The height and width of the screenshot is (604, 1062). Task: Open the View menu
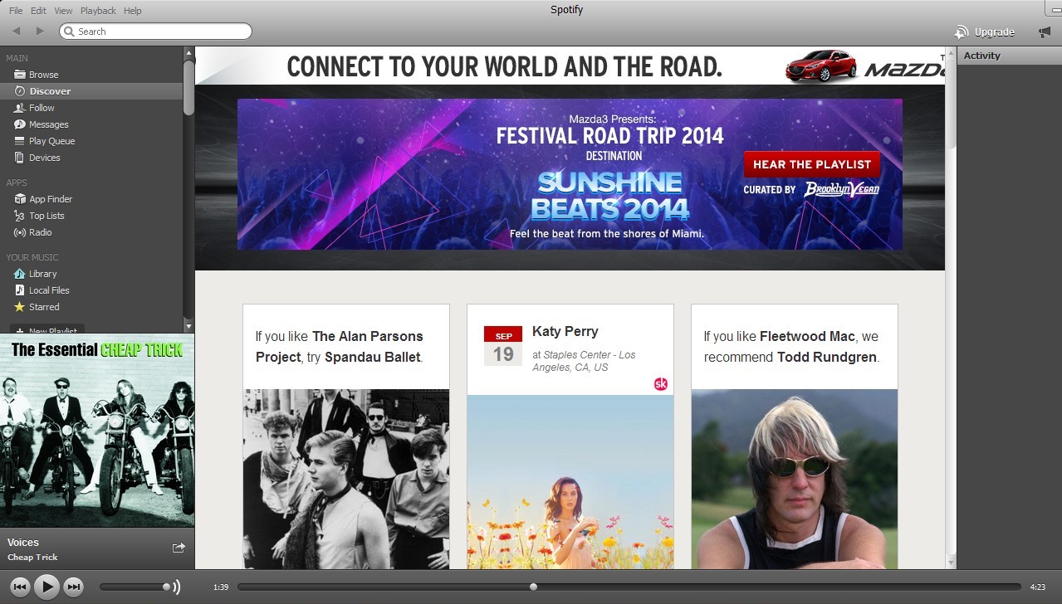click(63, 11)
